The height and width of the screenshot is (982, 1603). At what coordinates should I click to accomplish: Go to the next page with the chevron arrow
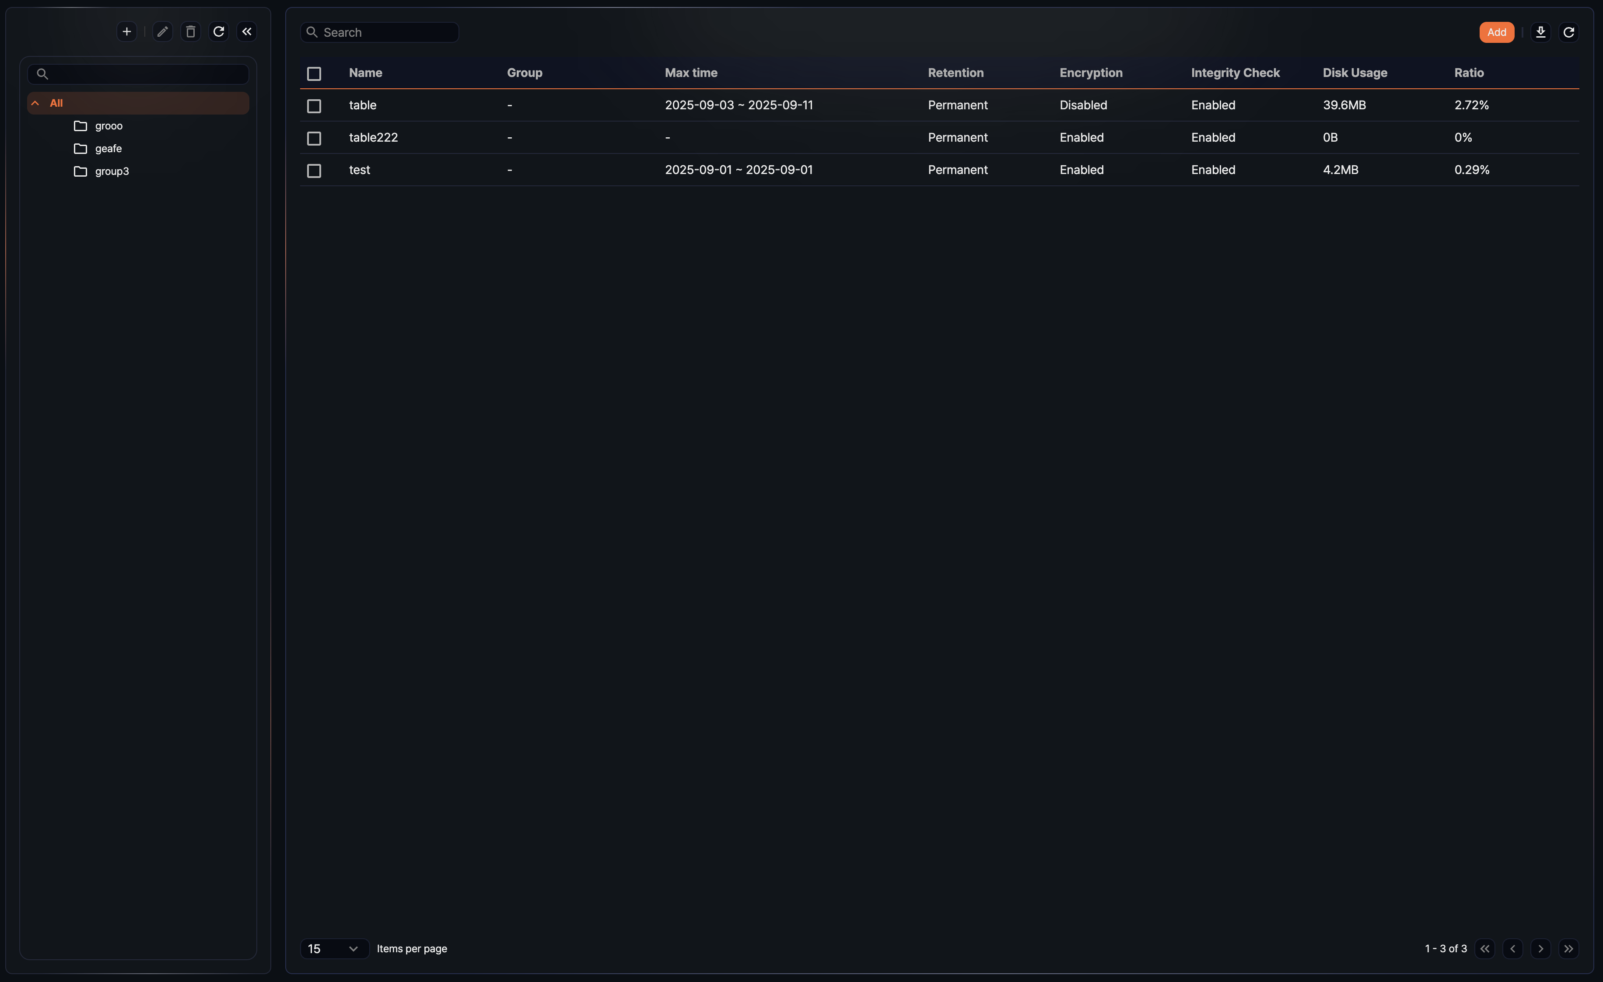(1540, 949)
